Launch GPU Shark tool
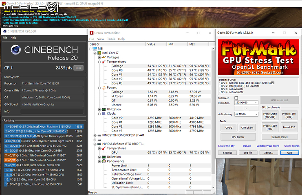The image size is (302, 195). pos(247,128)
